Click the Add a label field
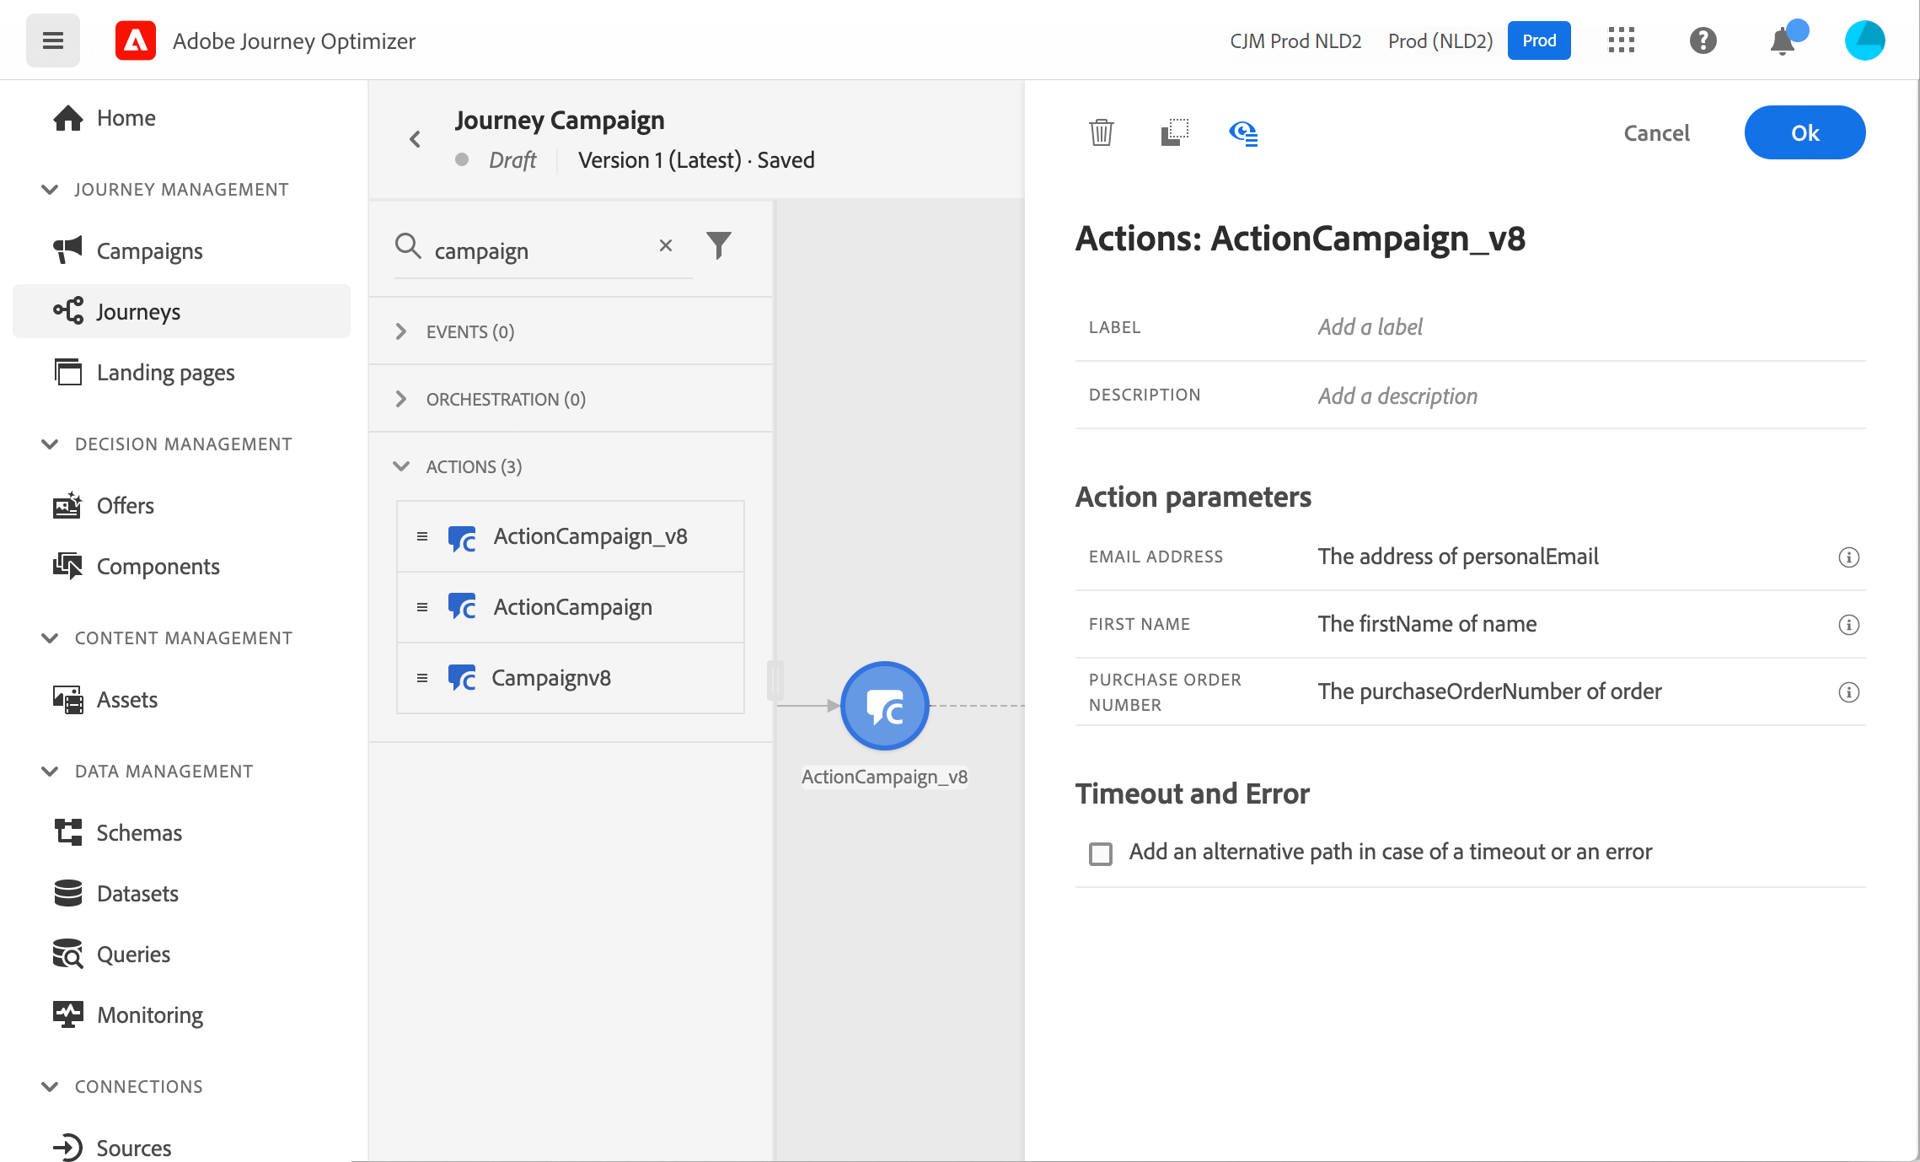This screenshot has height=1162, width=1920. tap(1370, 327)
